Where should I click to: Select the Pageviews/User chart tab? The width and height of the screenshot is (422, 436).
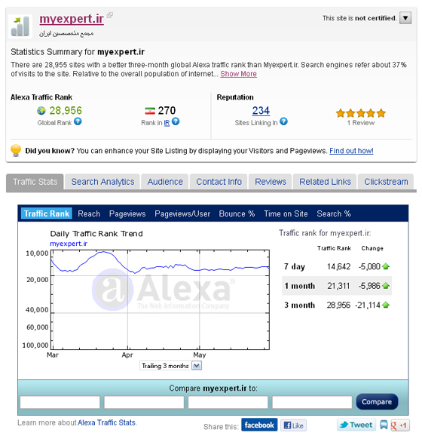[x=182, y=213]
